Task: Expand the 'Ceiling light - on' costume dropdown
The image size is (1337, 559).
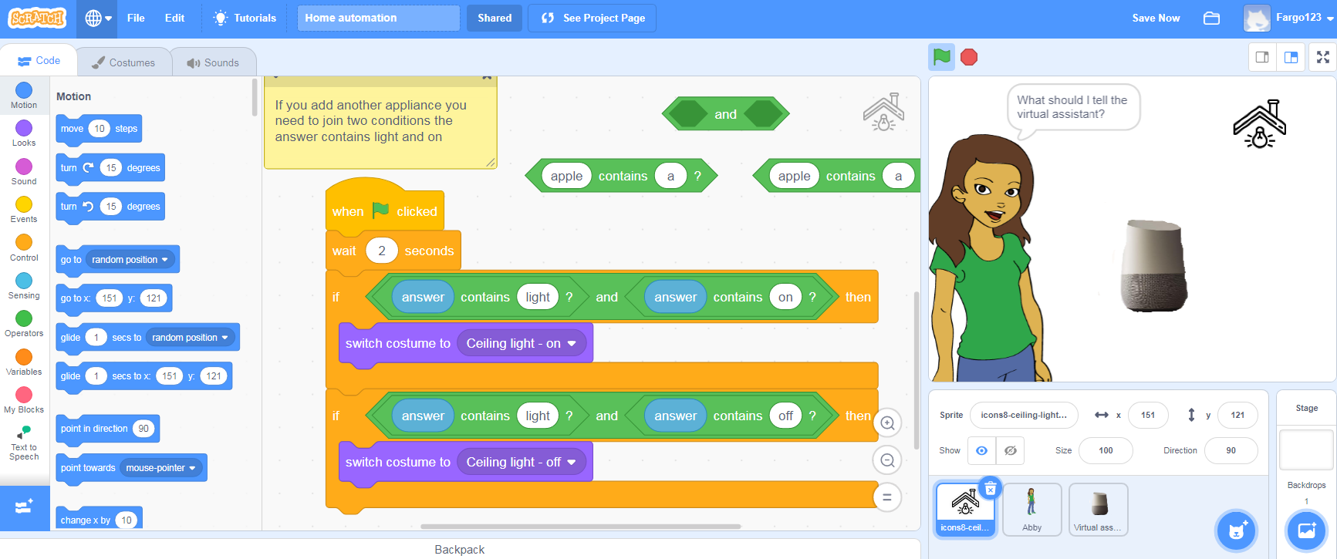Action: pyautogui.click(x=572, y=344)
